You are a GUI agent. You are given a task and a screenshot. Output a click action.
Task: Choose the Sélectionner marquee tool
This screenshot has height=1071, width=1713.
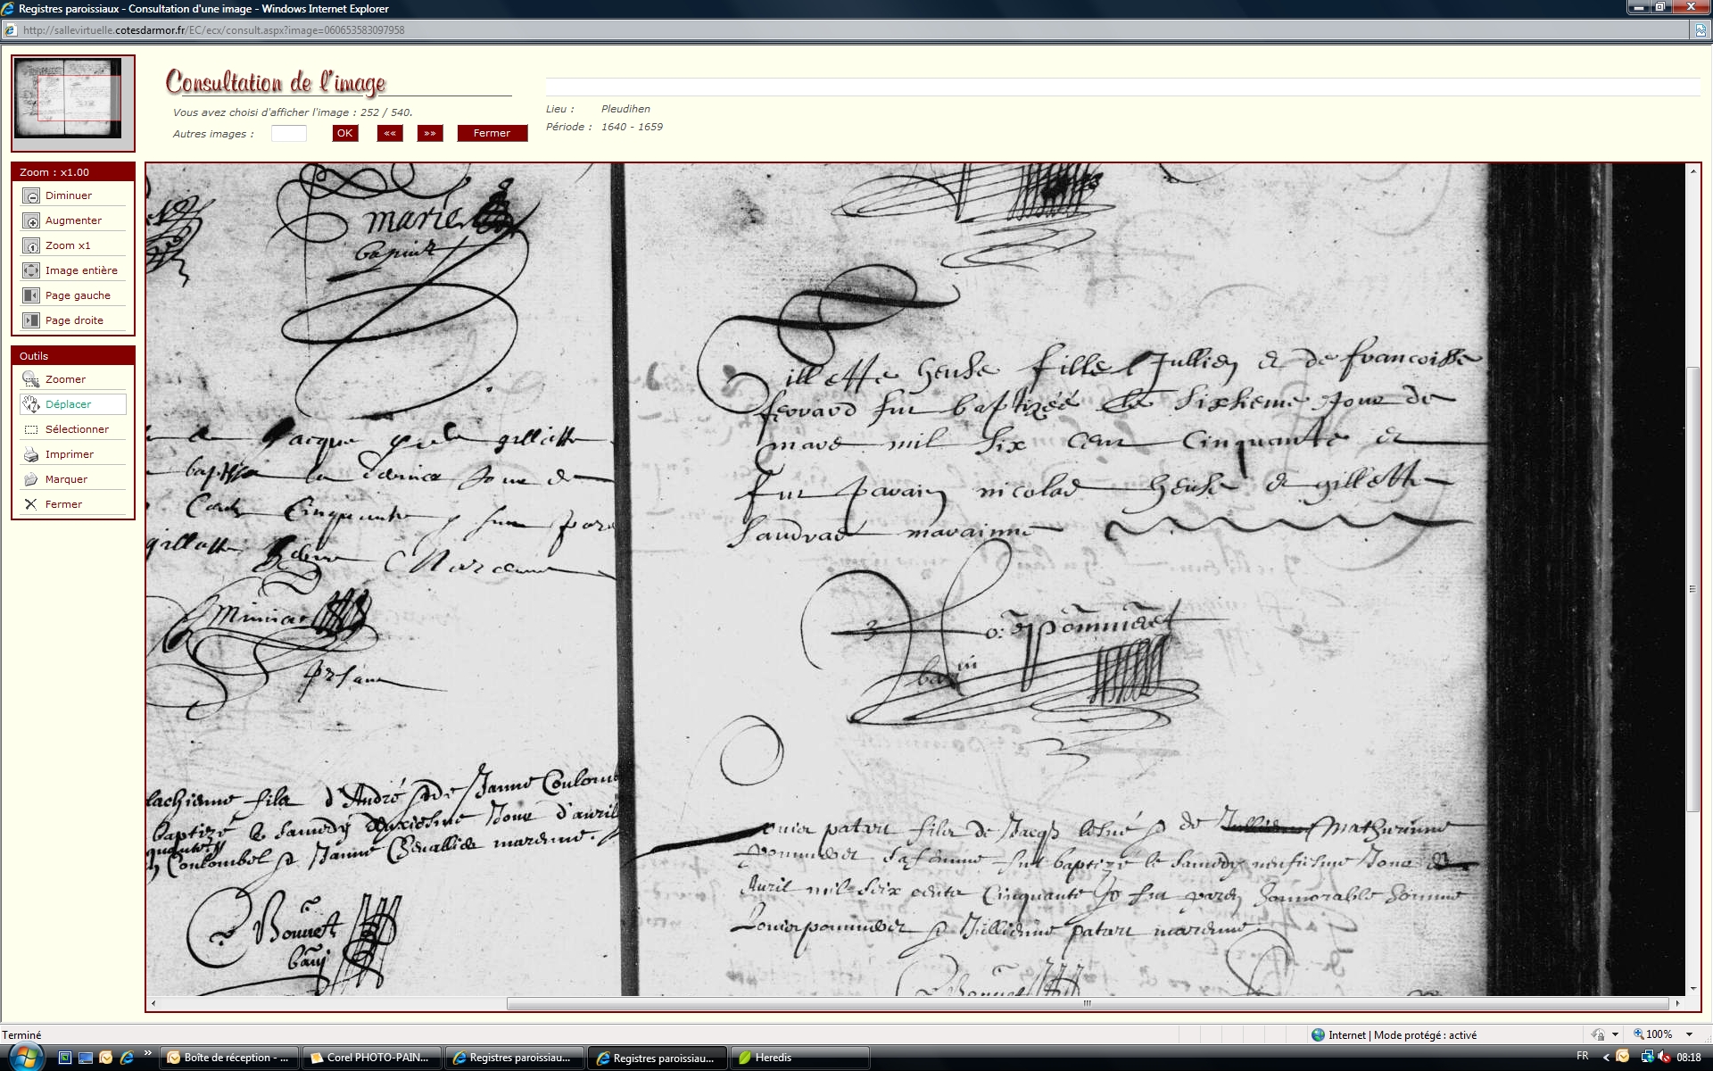(x=31, y=429)
